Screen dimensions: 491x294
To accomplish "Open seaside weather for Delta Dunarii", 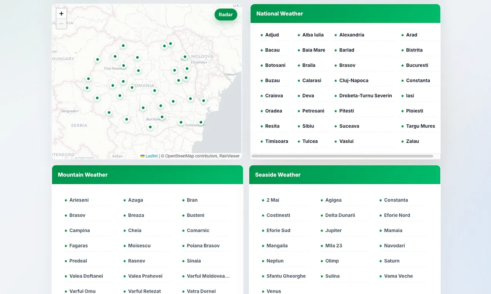I will point(340,215).
